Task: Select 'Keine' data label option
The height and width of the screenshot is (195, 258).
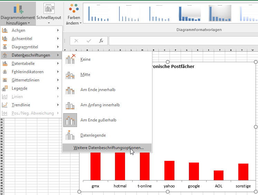Action: (x=85, y=59)
